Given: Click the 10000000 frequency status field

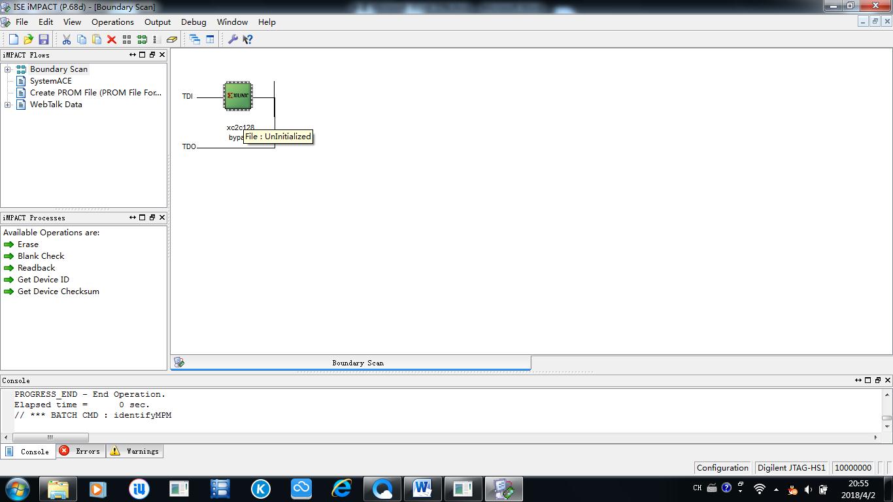Looking at the screenshot, I should tap(853, 467).
